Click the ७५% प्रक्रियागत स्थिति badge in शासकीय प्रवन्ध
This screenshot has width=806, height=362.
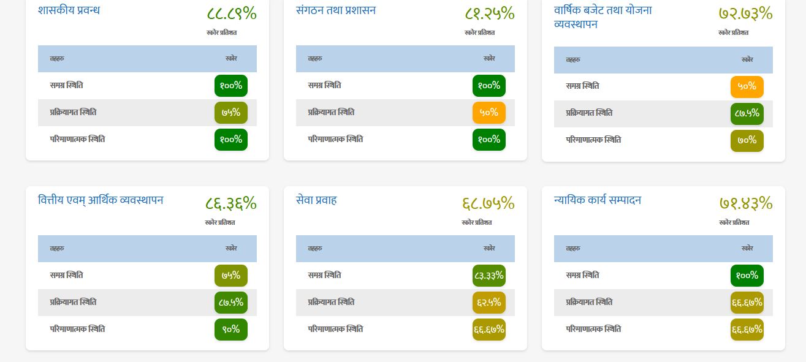(231, 113)
